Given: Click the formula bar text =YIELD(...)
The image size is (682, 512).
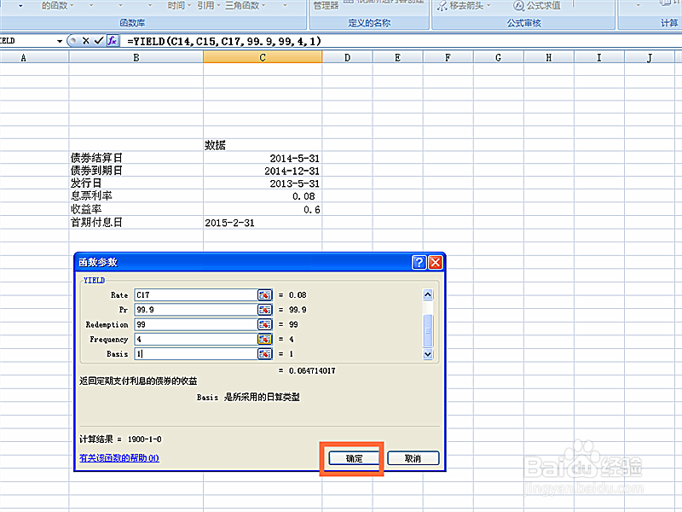Looking at the screenshot, I should (x=224, y=41).
